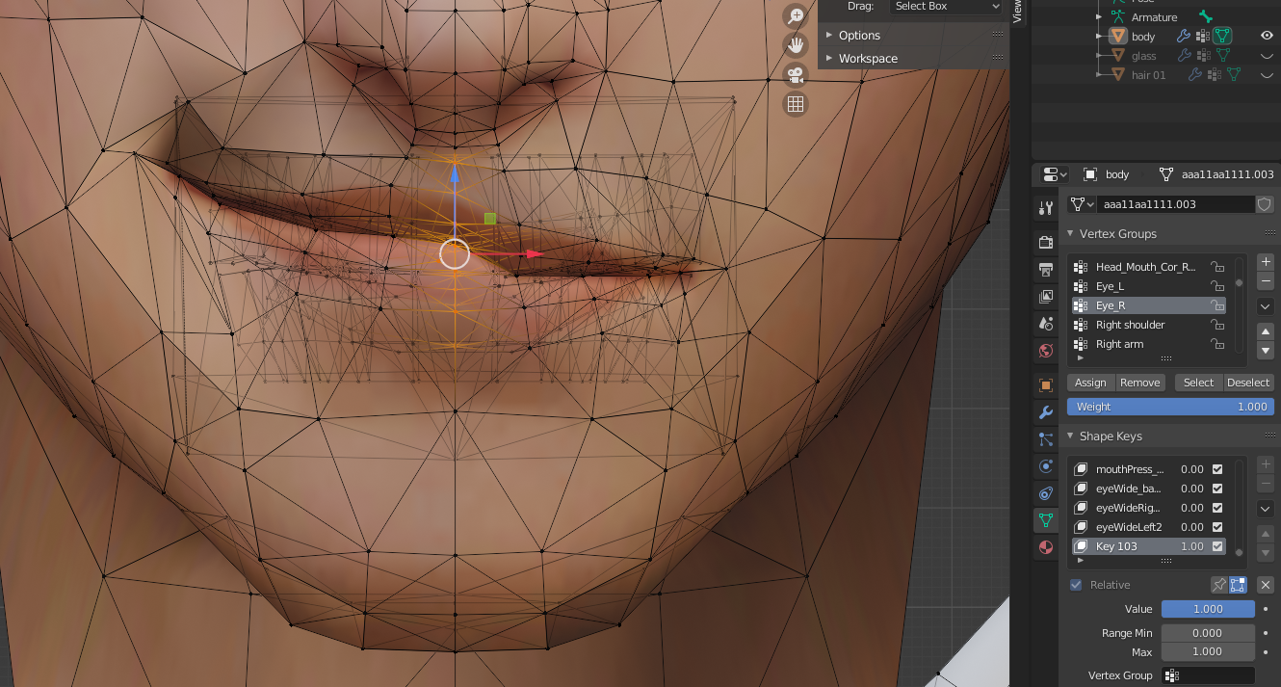Open Output properties printer icon
The image size is (1281, 687).
pyautogui.click(x=1046, y=269)
